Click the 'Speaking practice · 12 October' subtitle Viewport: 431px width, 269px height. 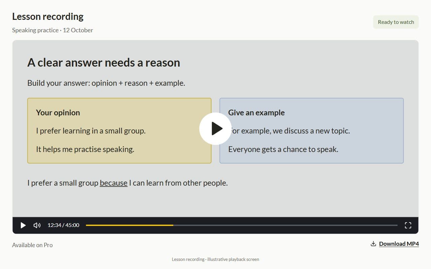click(53, 30)
